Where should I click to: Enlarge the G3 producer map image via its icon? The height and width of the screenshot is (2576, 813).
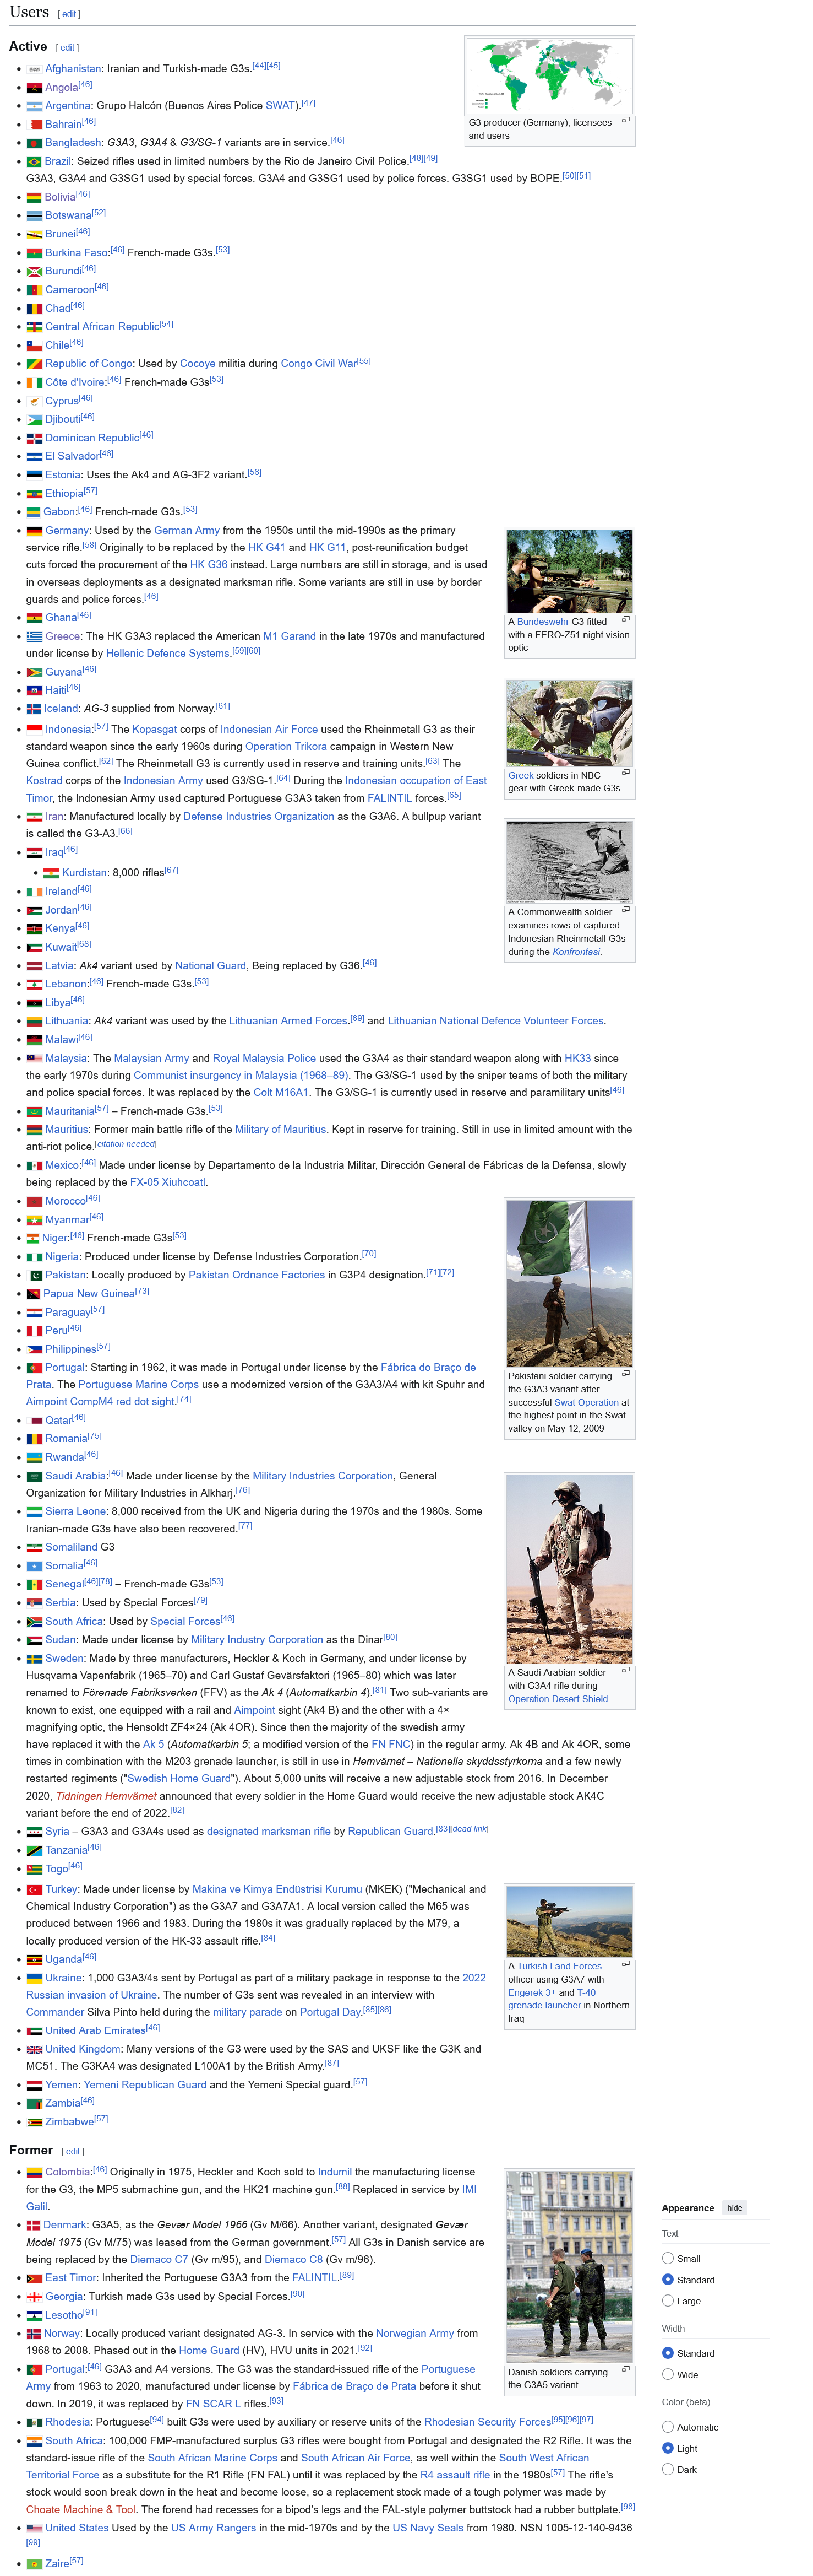pyautogui.click(x=625, y=120)
